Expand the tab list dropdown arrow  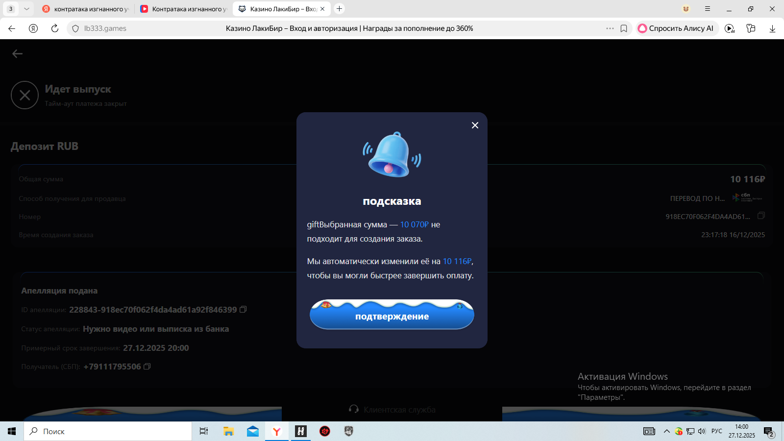(26, 9)
